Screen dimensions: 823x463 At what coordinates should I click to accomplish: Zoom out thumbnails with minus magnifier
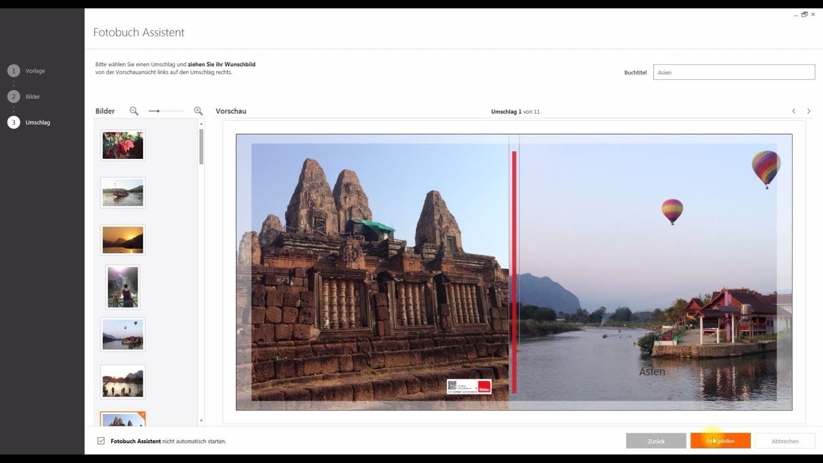(x=134, y=111)
